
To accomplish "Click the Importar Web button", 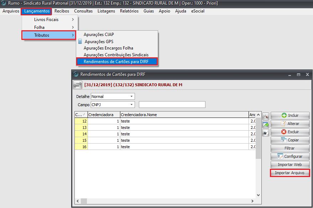I will [x=290, y=165].
